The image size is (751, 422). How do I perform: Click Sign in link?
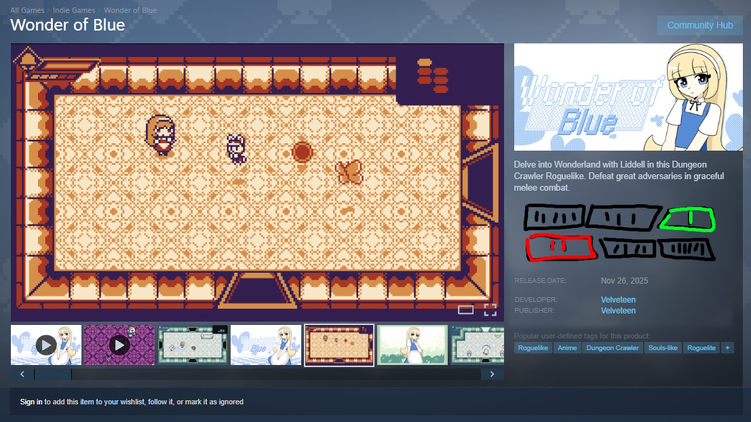[31, 402]
